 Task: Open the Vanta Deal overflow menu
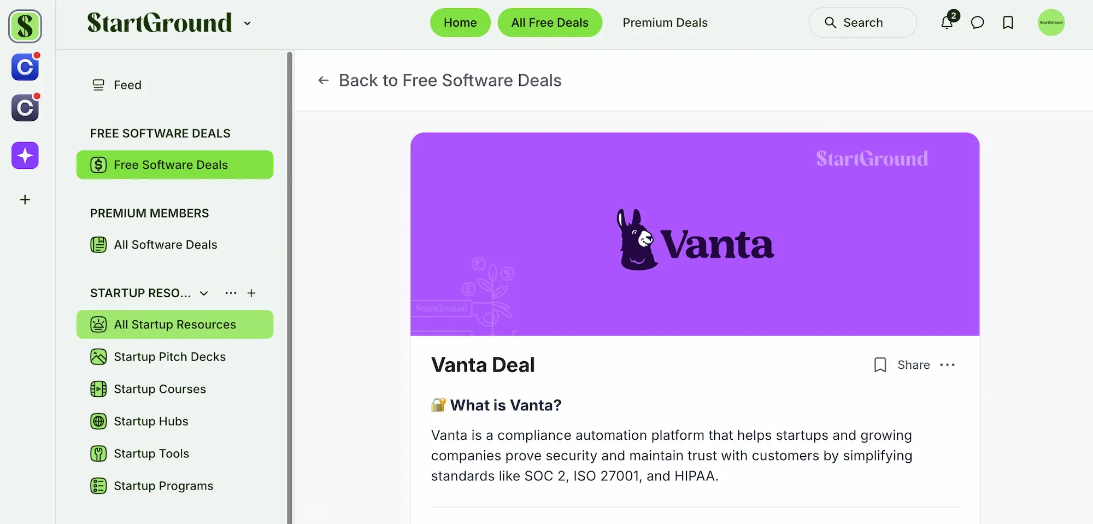(948, 364)
